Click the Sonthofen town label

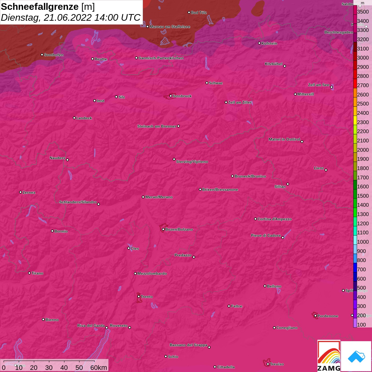[x=54, y=55]
